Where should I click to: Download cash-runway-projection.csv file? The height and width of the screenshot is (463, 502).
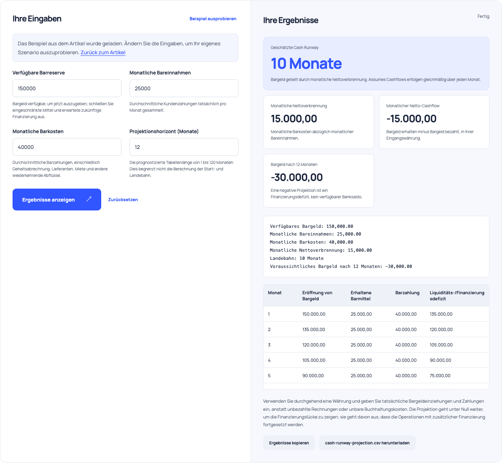[367, 443]
